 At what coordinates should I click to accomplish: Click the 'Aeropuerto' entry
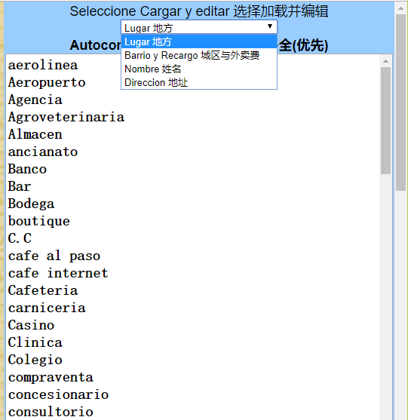pos(47,82)
